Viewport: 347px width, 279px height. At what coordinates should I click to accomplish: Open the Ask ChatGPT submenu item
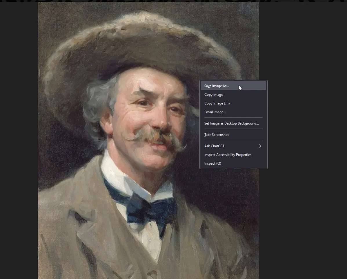(x=214, y=146)
